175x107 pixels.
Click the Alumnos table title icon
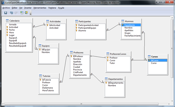point(123,21)
